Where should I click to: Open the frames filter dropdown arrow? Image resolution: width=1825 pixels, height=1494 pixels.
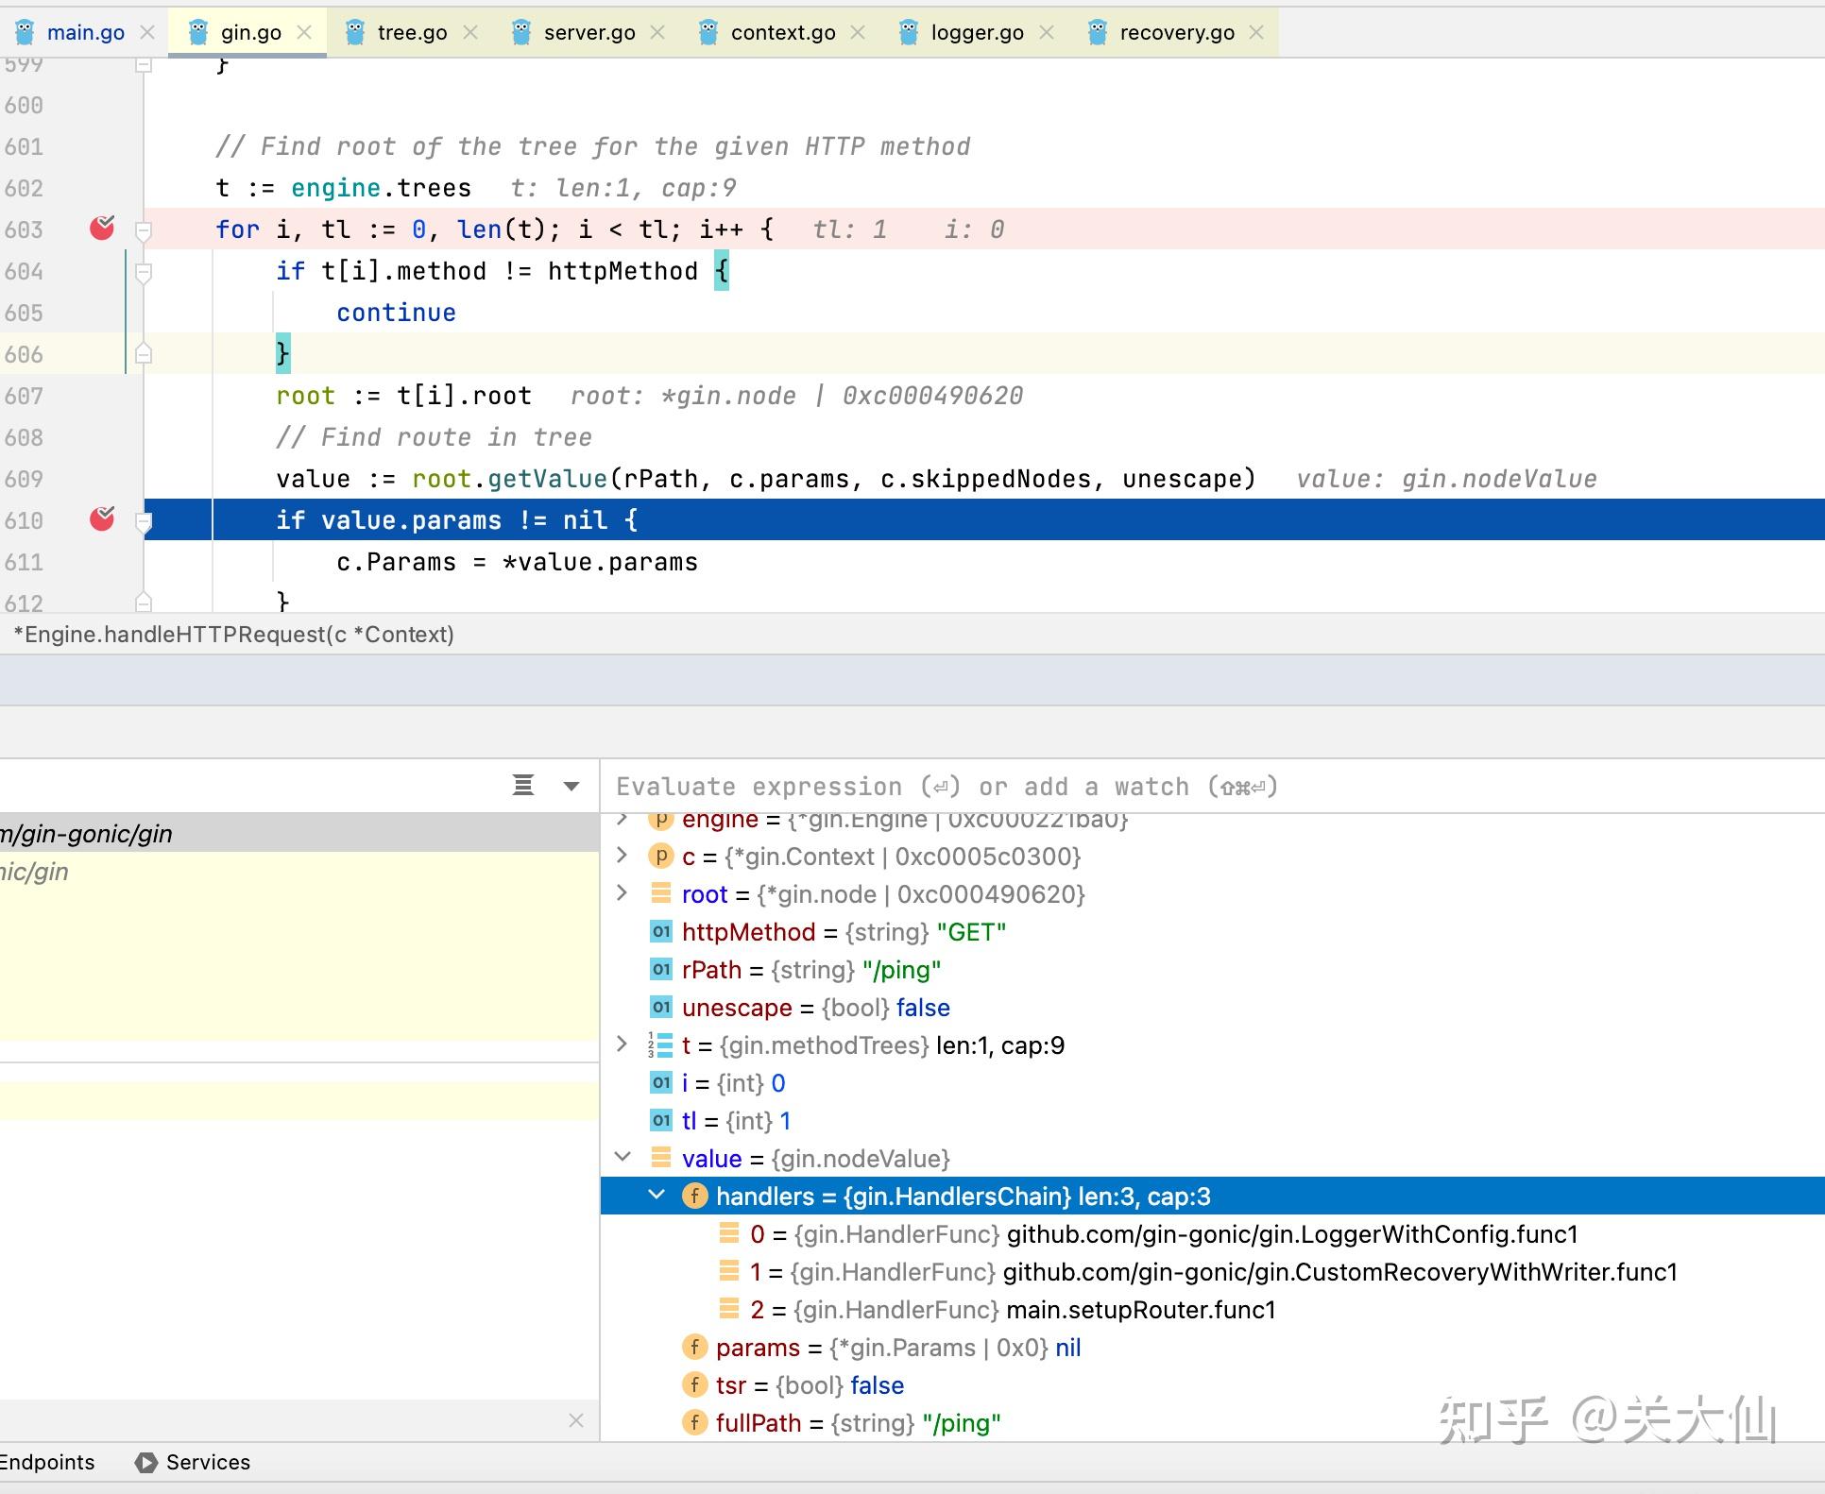coord(571,786)
